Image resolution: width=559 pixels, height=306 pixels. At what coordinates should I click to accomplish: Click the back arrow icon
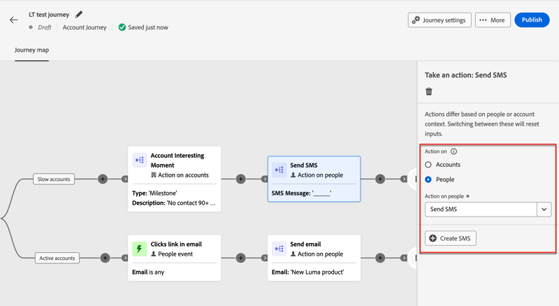pyautogui.click(x=14, y=20)
